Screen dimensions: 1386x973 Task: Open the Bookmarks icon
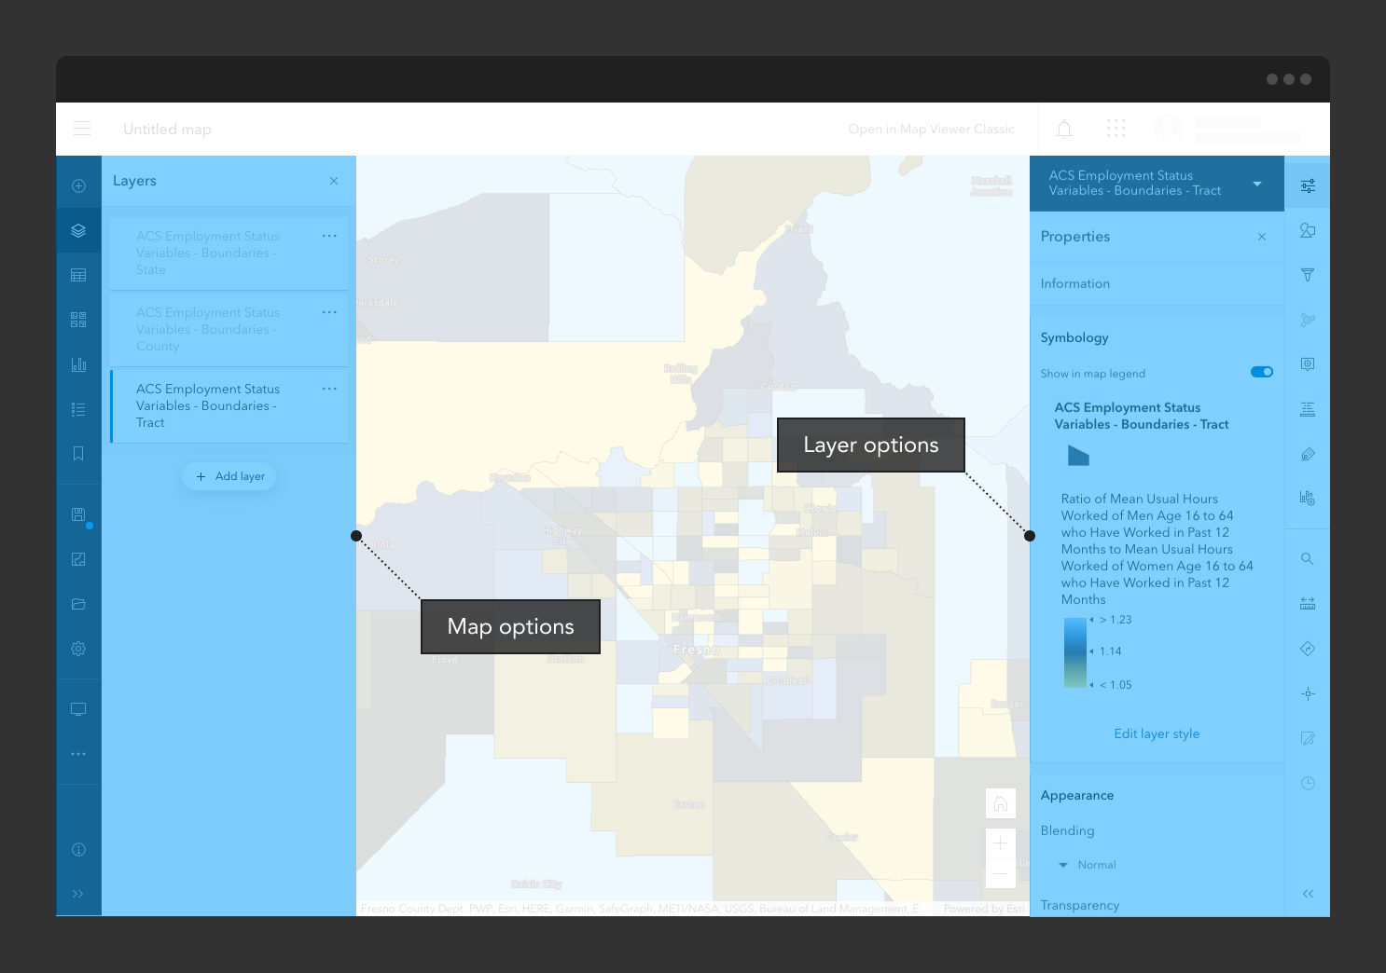pos(78,453)
